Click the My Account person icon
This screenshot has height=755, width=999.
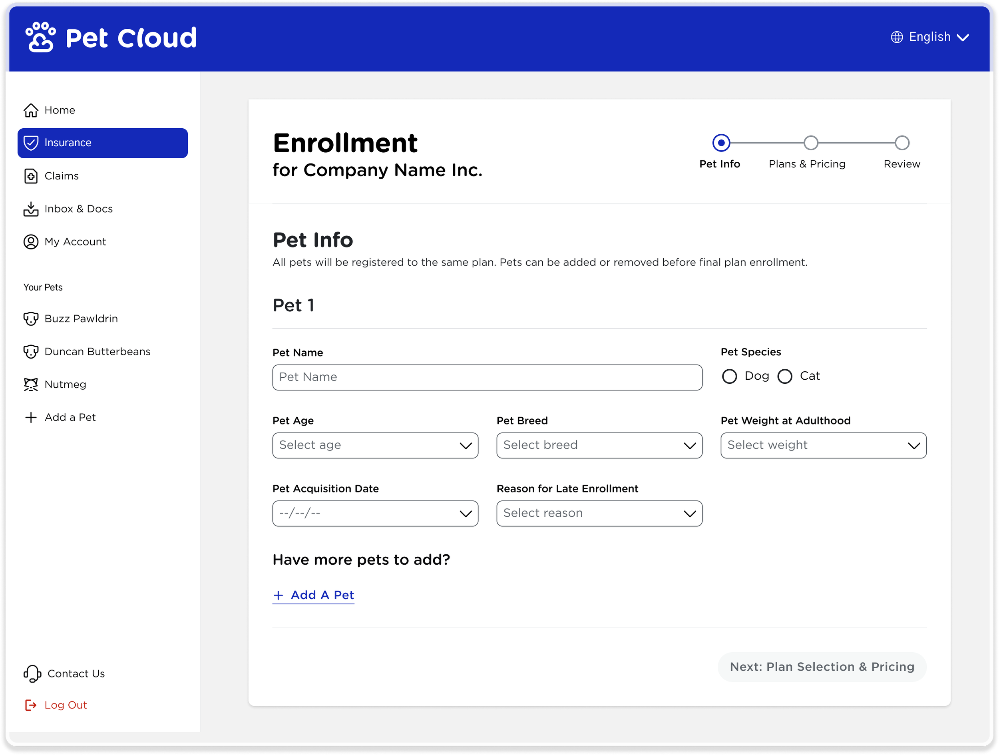click(x=31, y=242)
